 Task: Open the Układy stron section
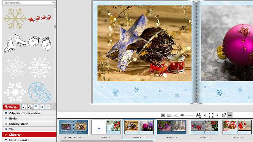[x=29, y=124]
